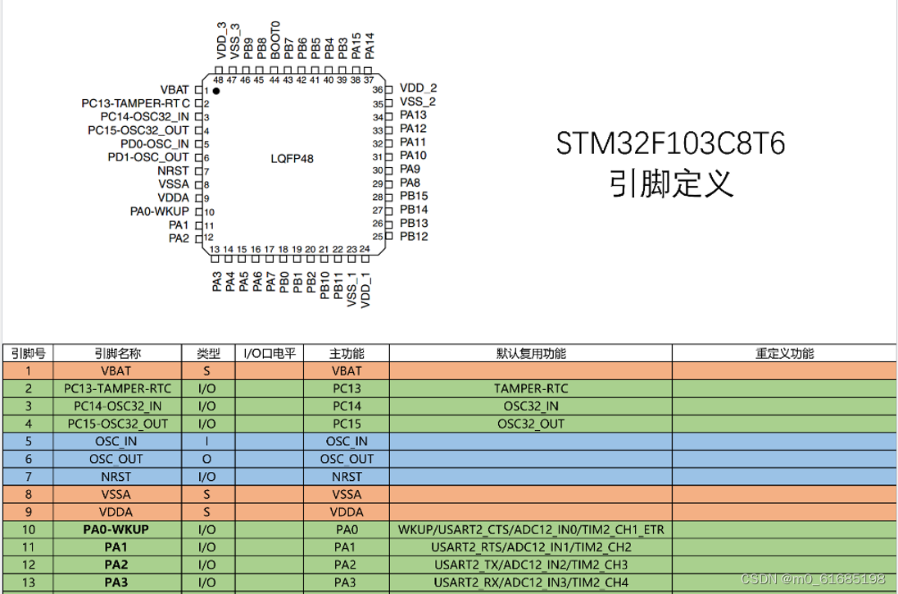Select the PC14-OSC32_IN table cell
This screenshot has width=898, height=594.
[x=117, y=406]
